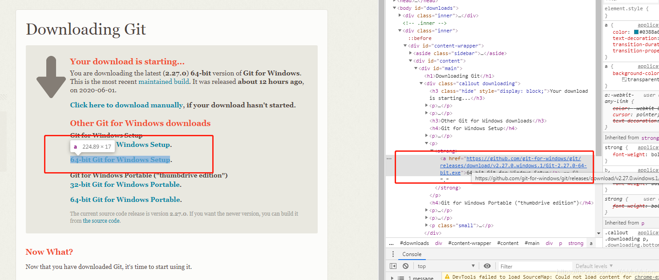Viewport: 659px width, 280px height.
Task: Click the element.style rule block
Action: 631,12
